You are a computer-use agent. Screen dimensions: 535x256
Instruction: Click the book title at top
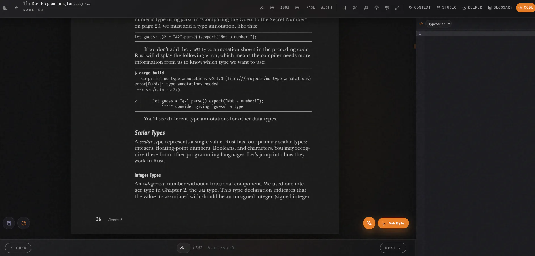(x=57, y=3)
